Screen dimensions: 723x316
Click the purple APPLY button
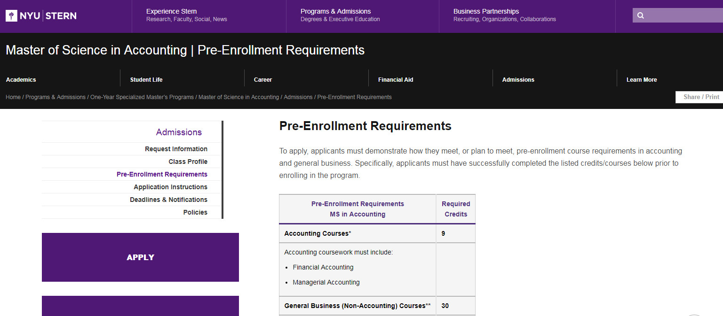(140, 257)
